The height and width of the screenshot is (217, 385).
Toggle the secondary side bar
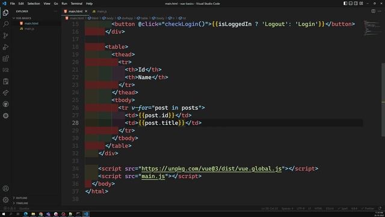coord(356,4)
